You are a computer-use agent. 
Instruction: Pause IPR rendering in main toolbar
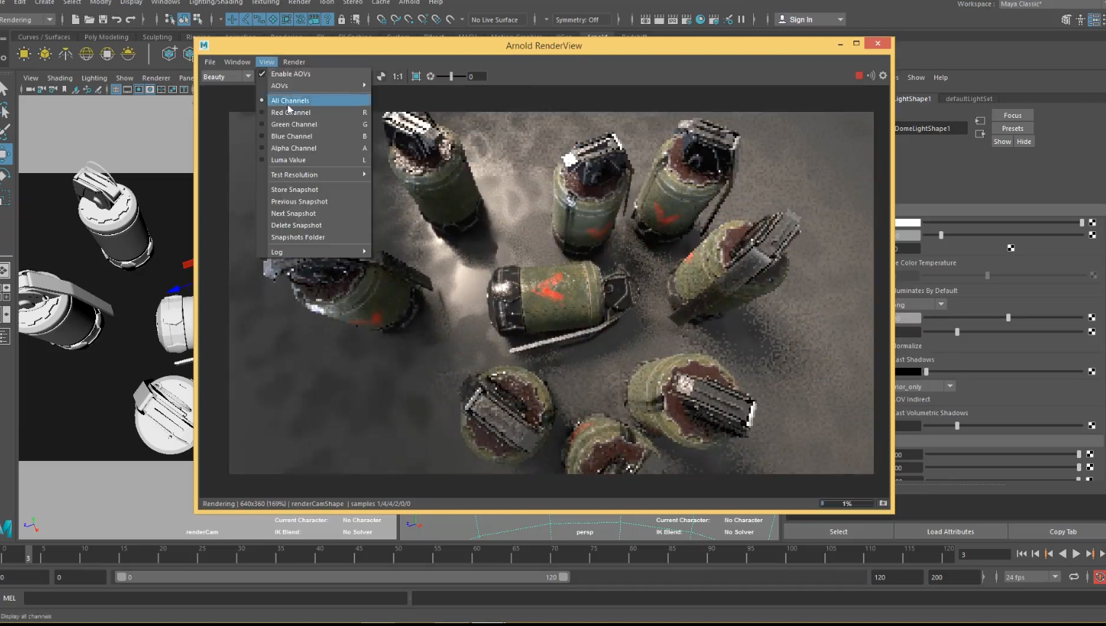(x=741, y=20)
